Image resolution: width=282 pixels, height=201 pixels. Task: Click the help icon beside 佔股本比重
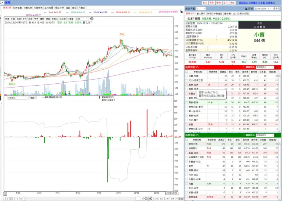tap(208, 47)
